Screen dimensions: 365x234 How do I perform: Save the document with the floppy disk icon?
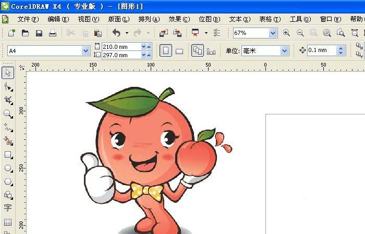39,33
